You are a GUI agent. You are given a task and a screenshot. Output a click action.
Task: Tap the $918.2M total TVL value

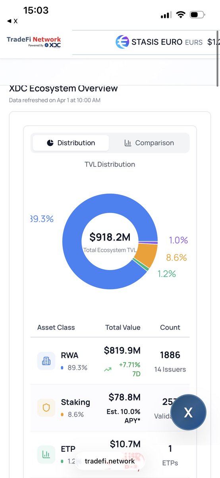click(110, 237)
